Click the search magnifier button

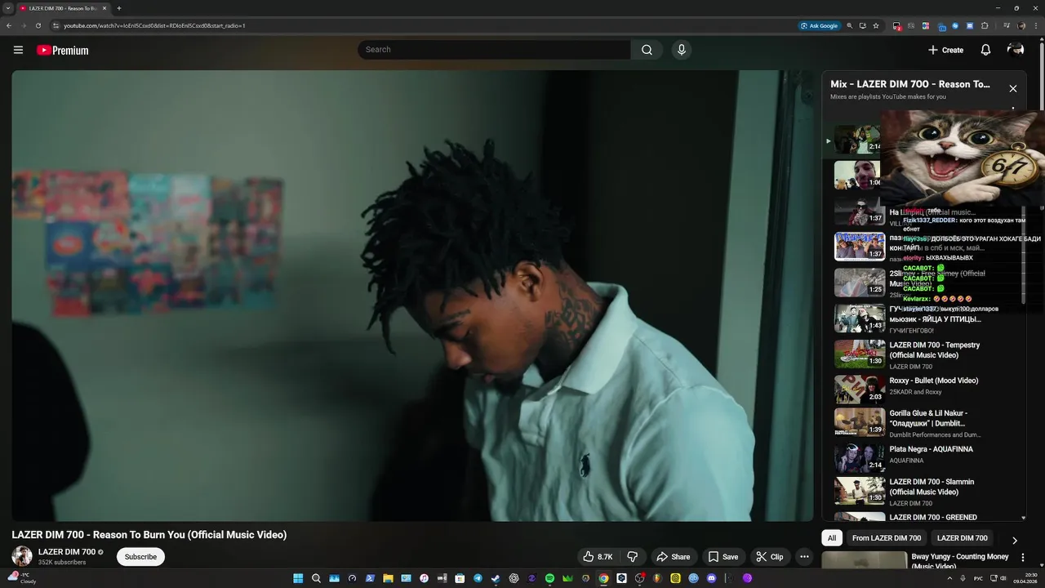647,50
